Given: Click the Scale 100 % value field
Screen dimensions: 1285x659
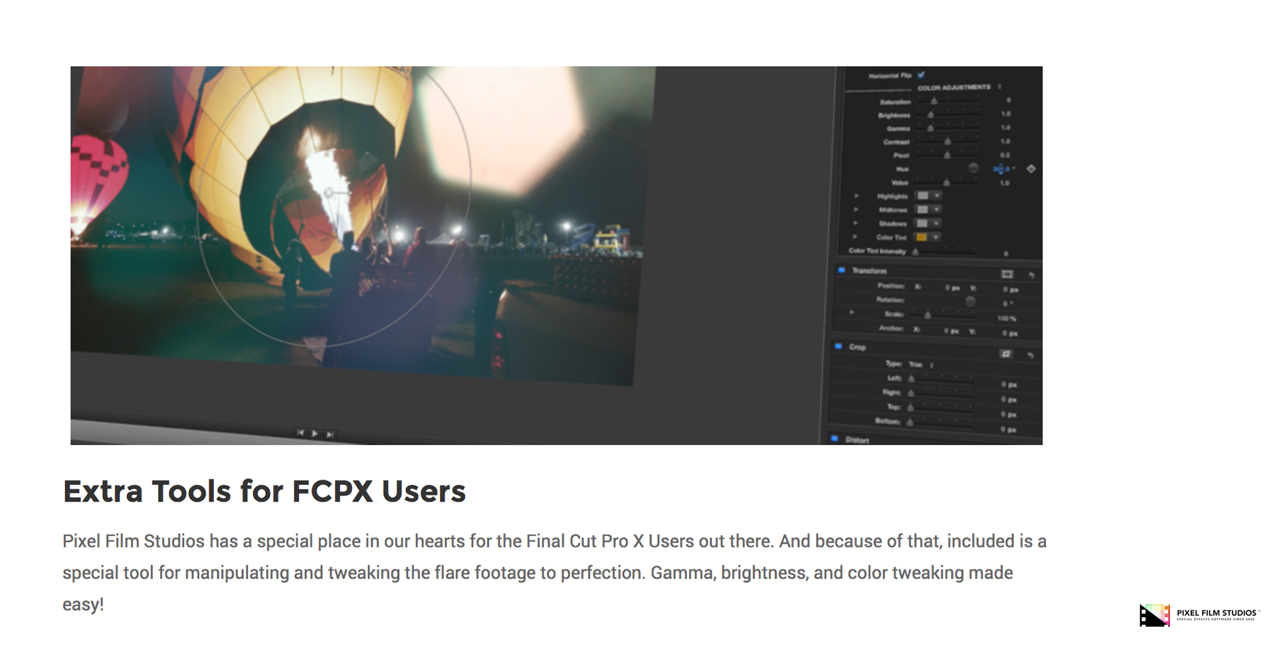Looking at the screenshot, I should 1007,318.
